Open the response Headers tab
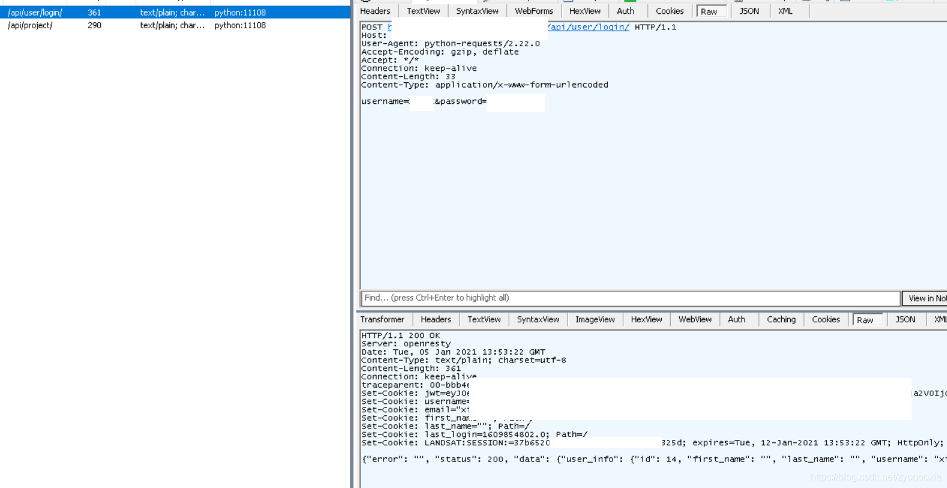Viewport: 947px width, 488px height. pos(435,319)
